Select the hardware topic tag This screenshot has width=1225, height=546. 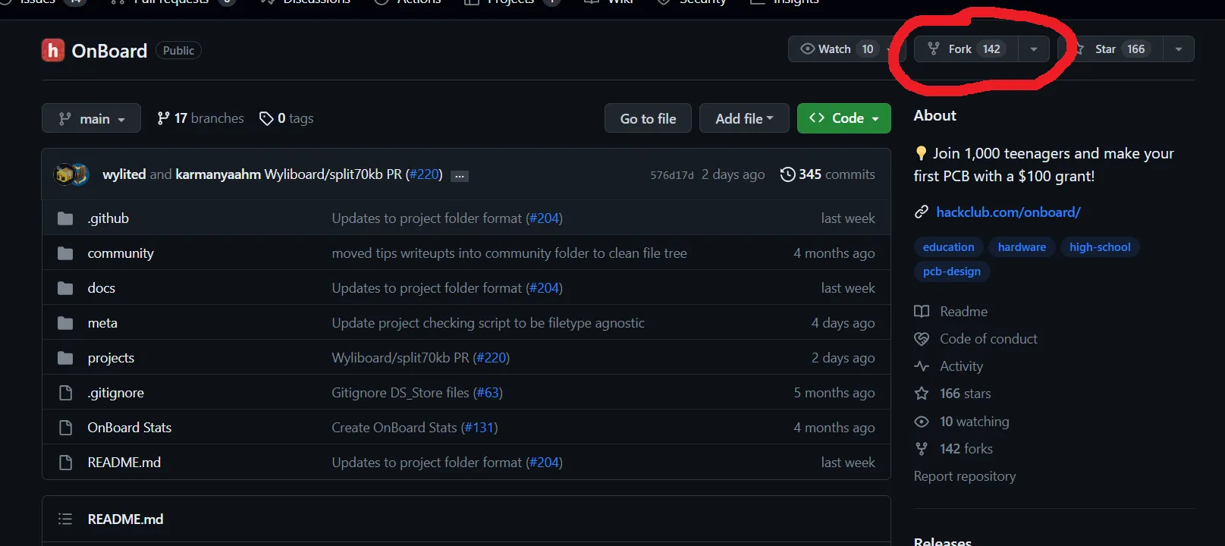pyautogui.click(x=1022, y=247)
